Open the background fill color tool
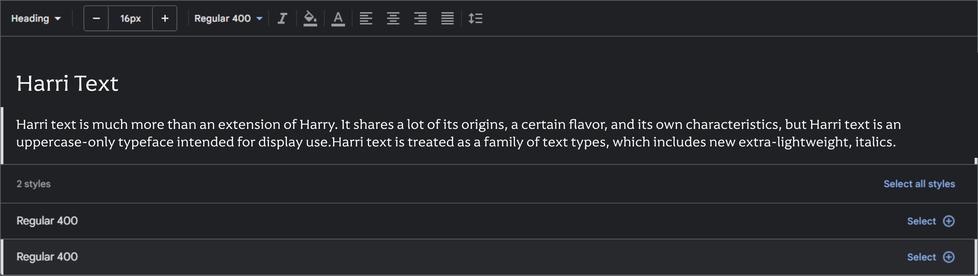Viewport: 978px width, 276px height. (310, 18)
